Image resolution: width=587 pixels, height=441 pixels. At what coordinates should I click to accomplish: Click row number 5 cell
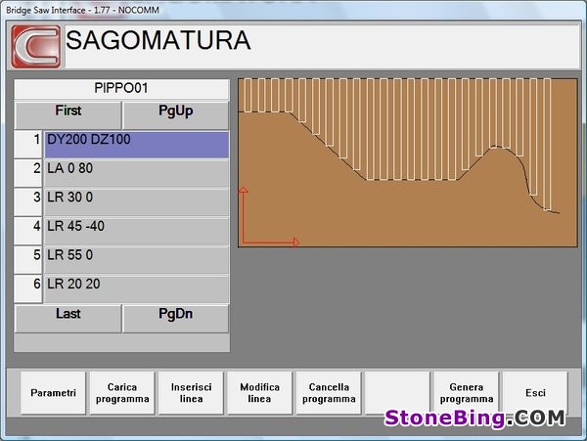pyautogui.click(x=28, y=259)
